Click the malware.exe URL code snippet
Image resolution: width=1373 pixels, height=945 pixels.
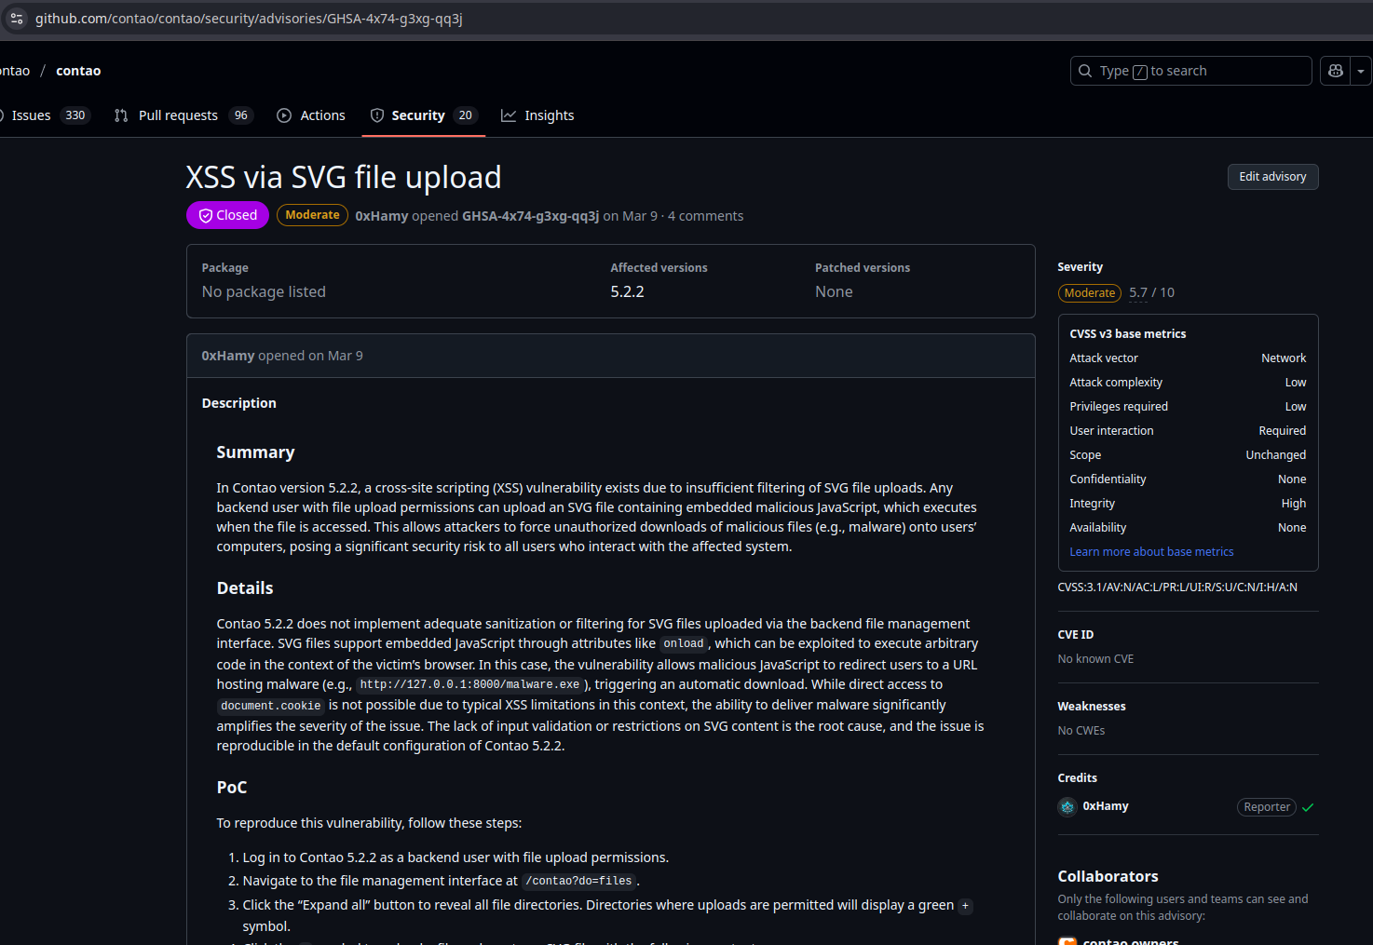469,685
